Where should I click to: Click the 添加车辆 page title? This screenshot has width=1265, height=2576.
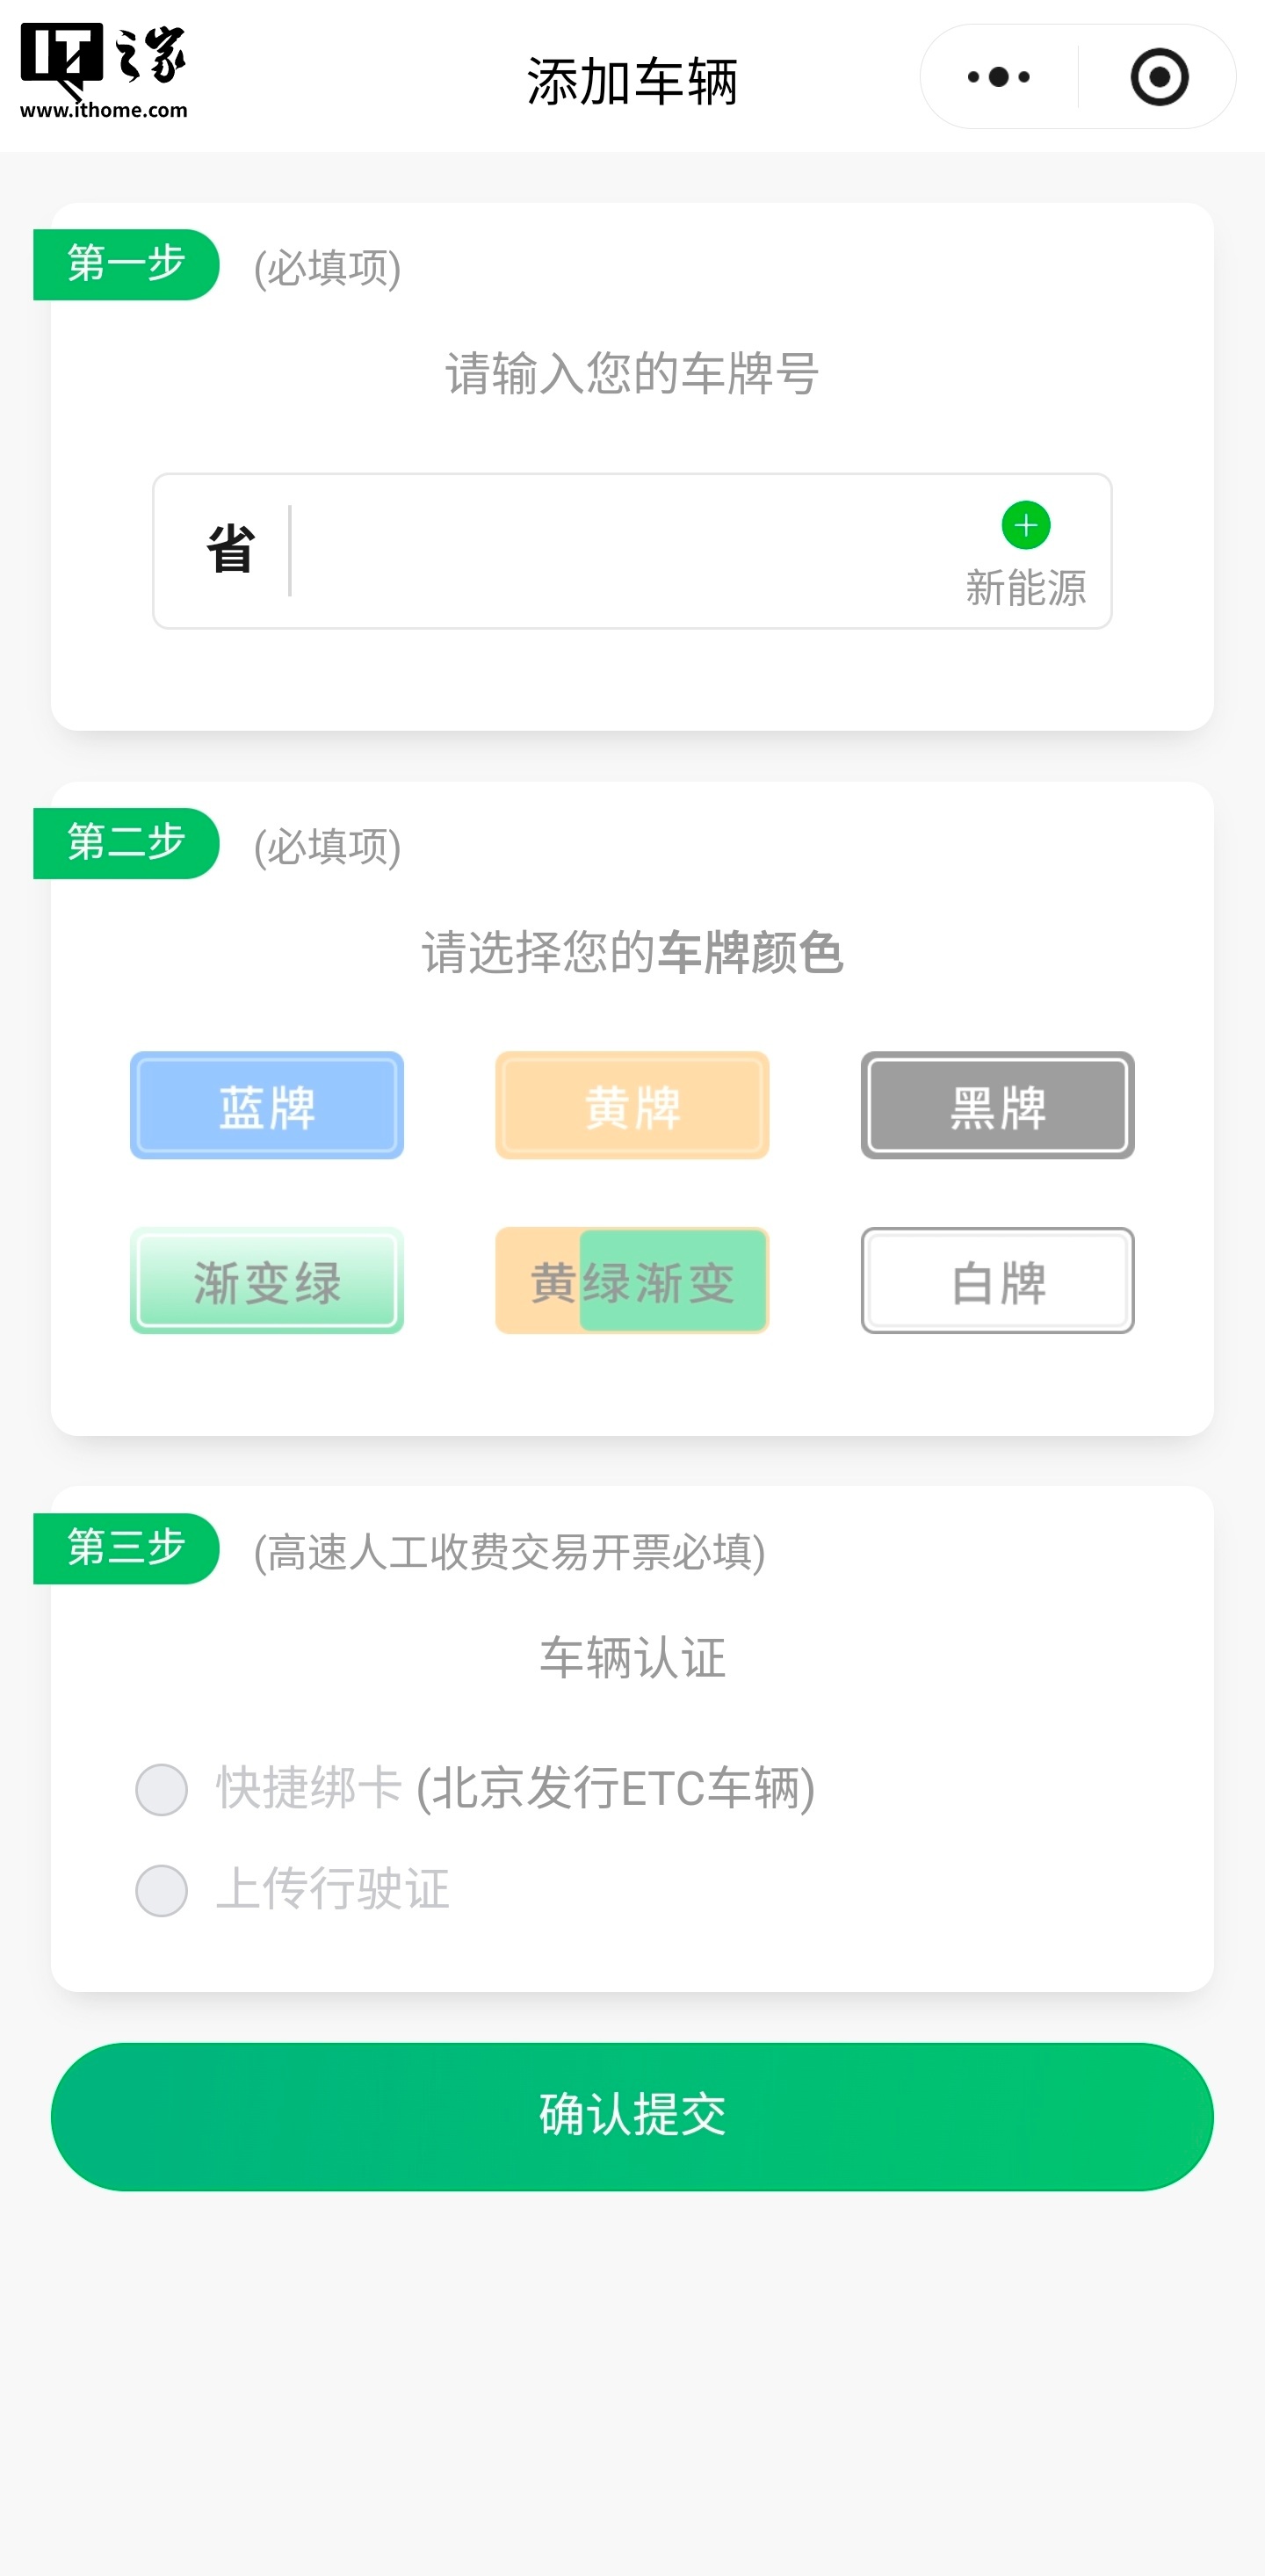(x=632, y=81)
